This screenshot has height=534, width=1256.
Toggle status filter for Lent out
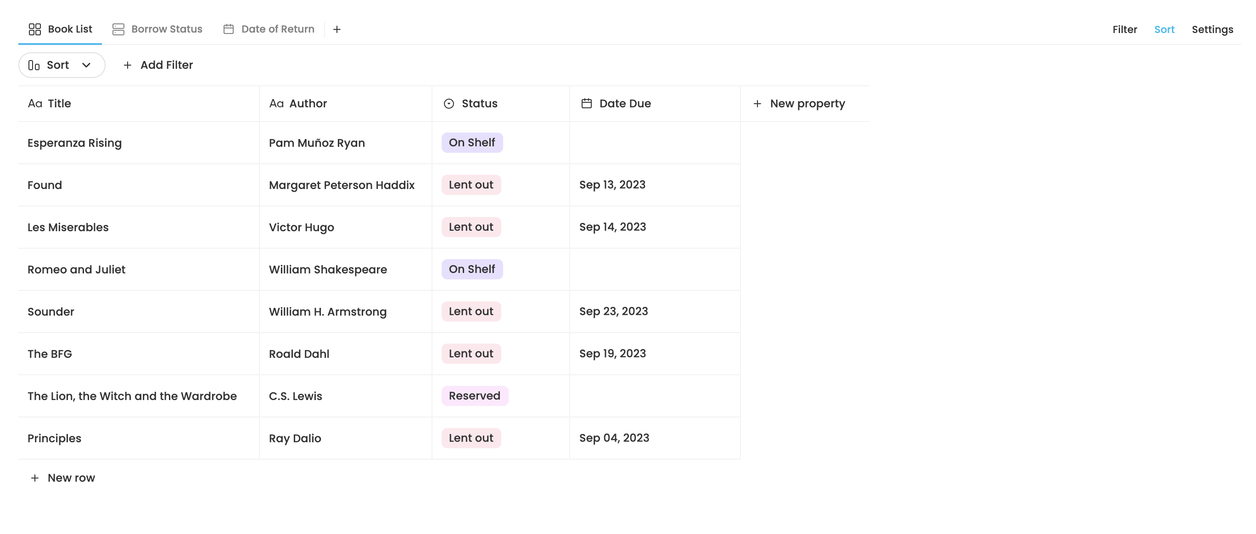click(471, 184)
